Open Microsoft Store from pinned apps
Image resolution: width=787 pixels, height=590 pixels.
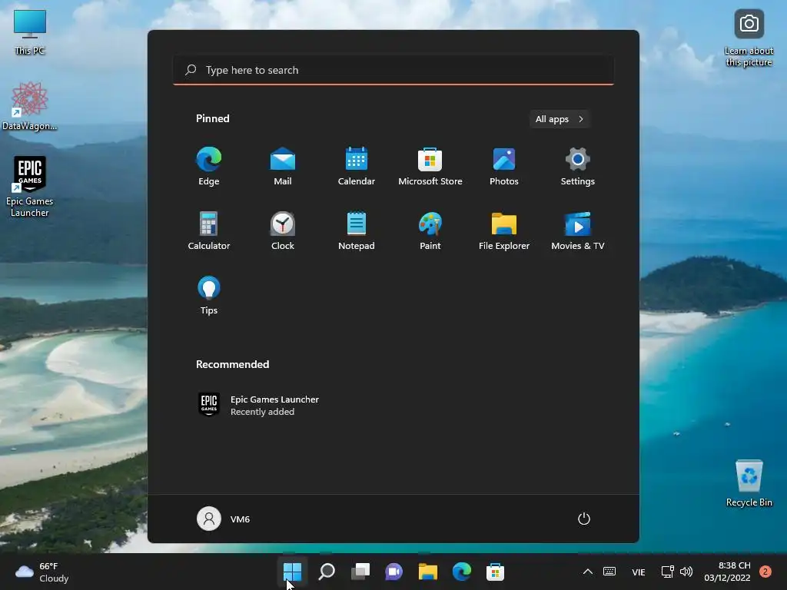[x=430, y=167]
